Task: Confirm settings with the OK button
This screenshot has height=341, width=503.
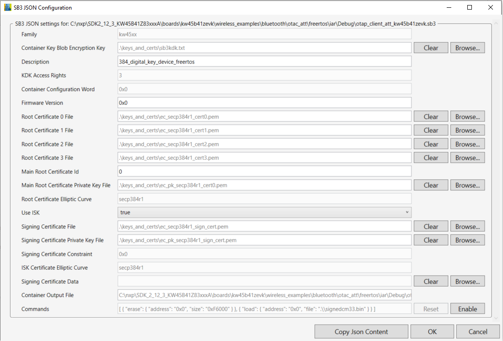Action: 432,331
